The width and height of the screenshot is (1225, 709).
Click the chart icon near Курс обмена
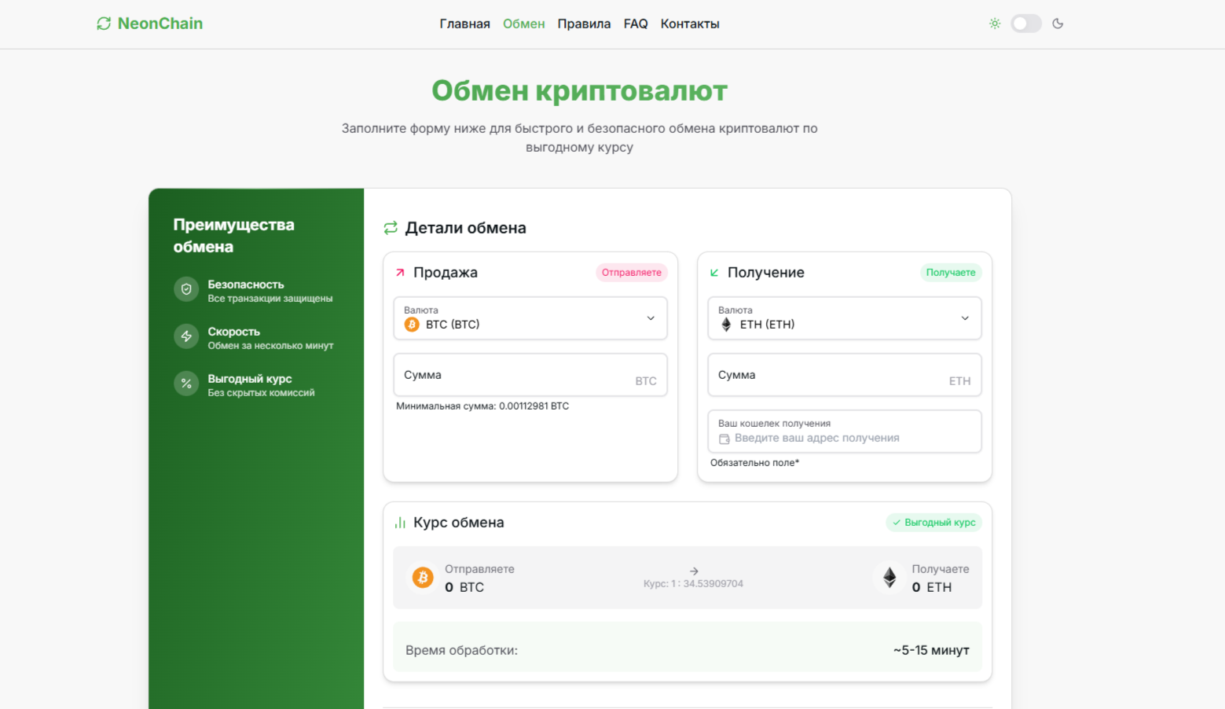pos(399,521)
